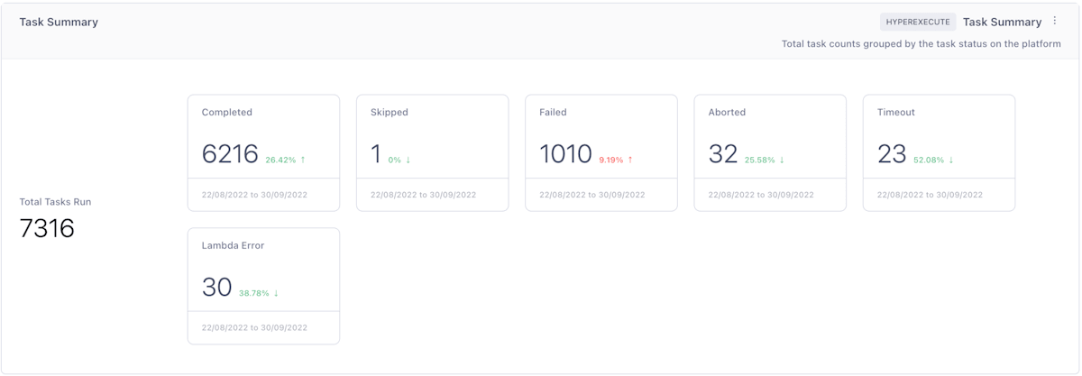Viewport: 1082px width, 376px height.
Task: Click the date range on Failed card
Action: point(592,195)
